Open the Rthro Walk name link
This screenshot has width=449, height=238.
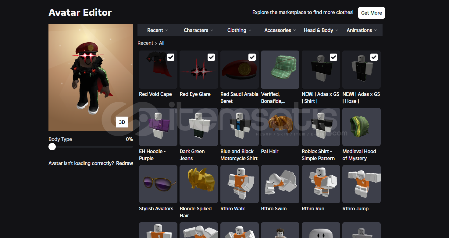tap(233, 208)
